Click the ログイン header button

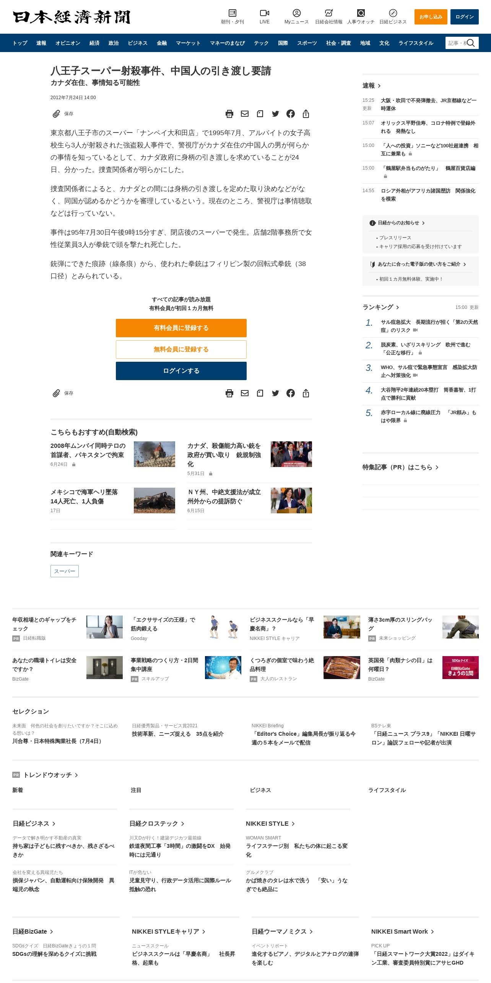pyautogui.click(x=465, y=17)
